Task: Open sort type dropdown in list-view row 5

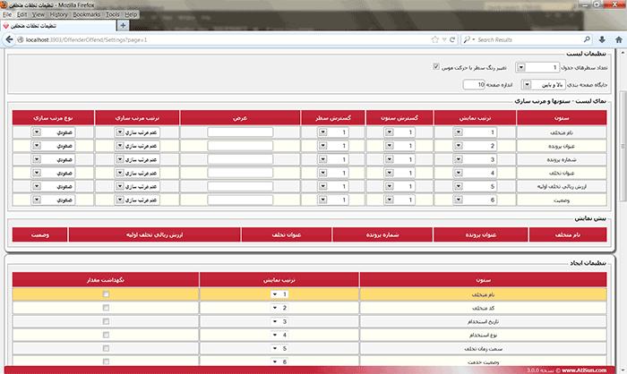Action: click(53, 186)
